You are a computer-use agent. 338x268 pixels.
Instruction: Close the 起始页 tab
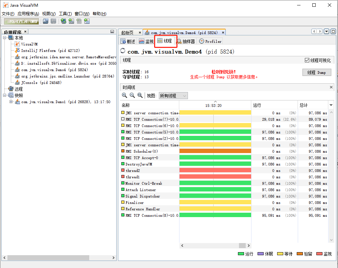tap(140, 32)
